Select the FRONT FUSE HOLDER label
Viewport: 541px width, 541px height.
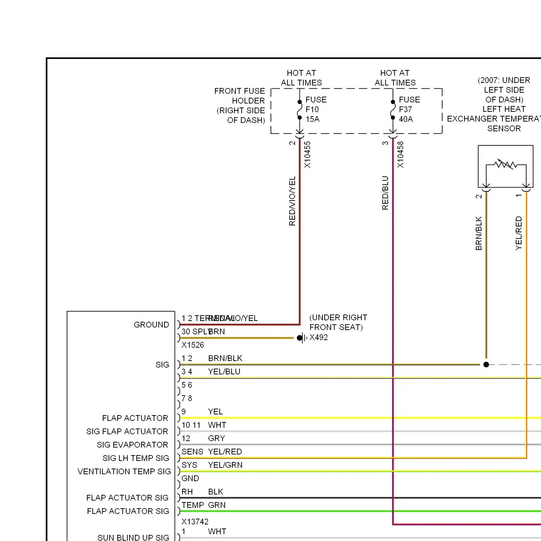(239, 106)
